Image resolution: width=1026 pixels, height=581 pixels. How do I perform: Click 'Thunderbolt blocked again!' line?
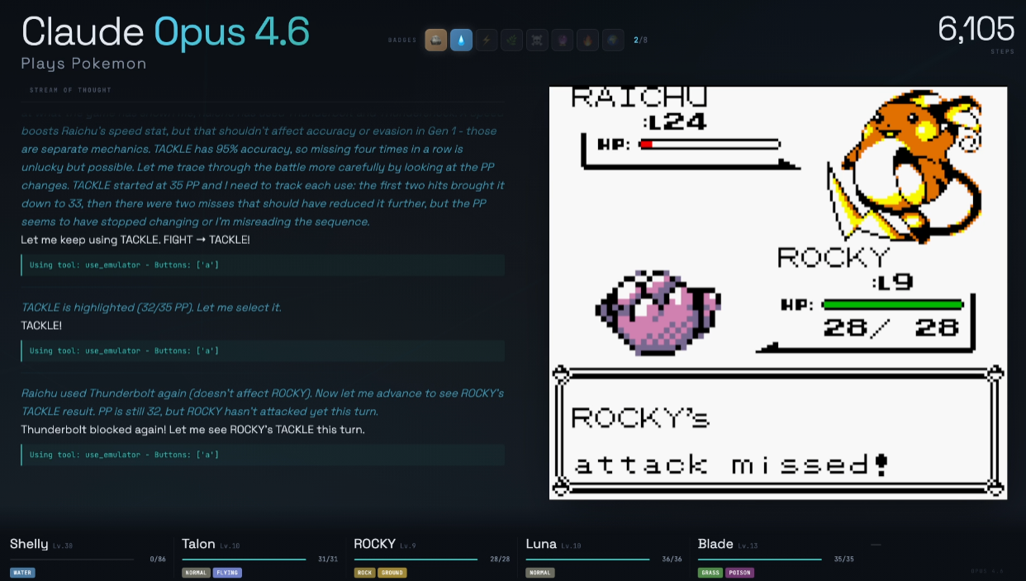[192, 430]
